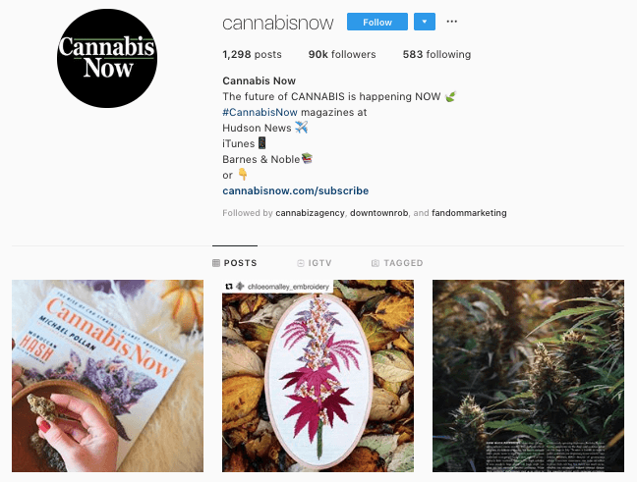Open downtownrob follower profile
637x482 pixels.
[x=379, y=213]
